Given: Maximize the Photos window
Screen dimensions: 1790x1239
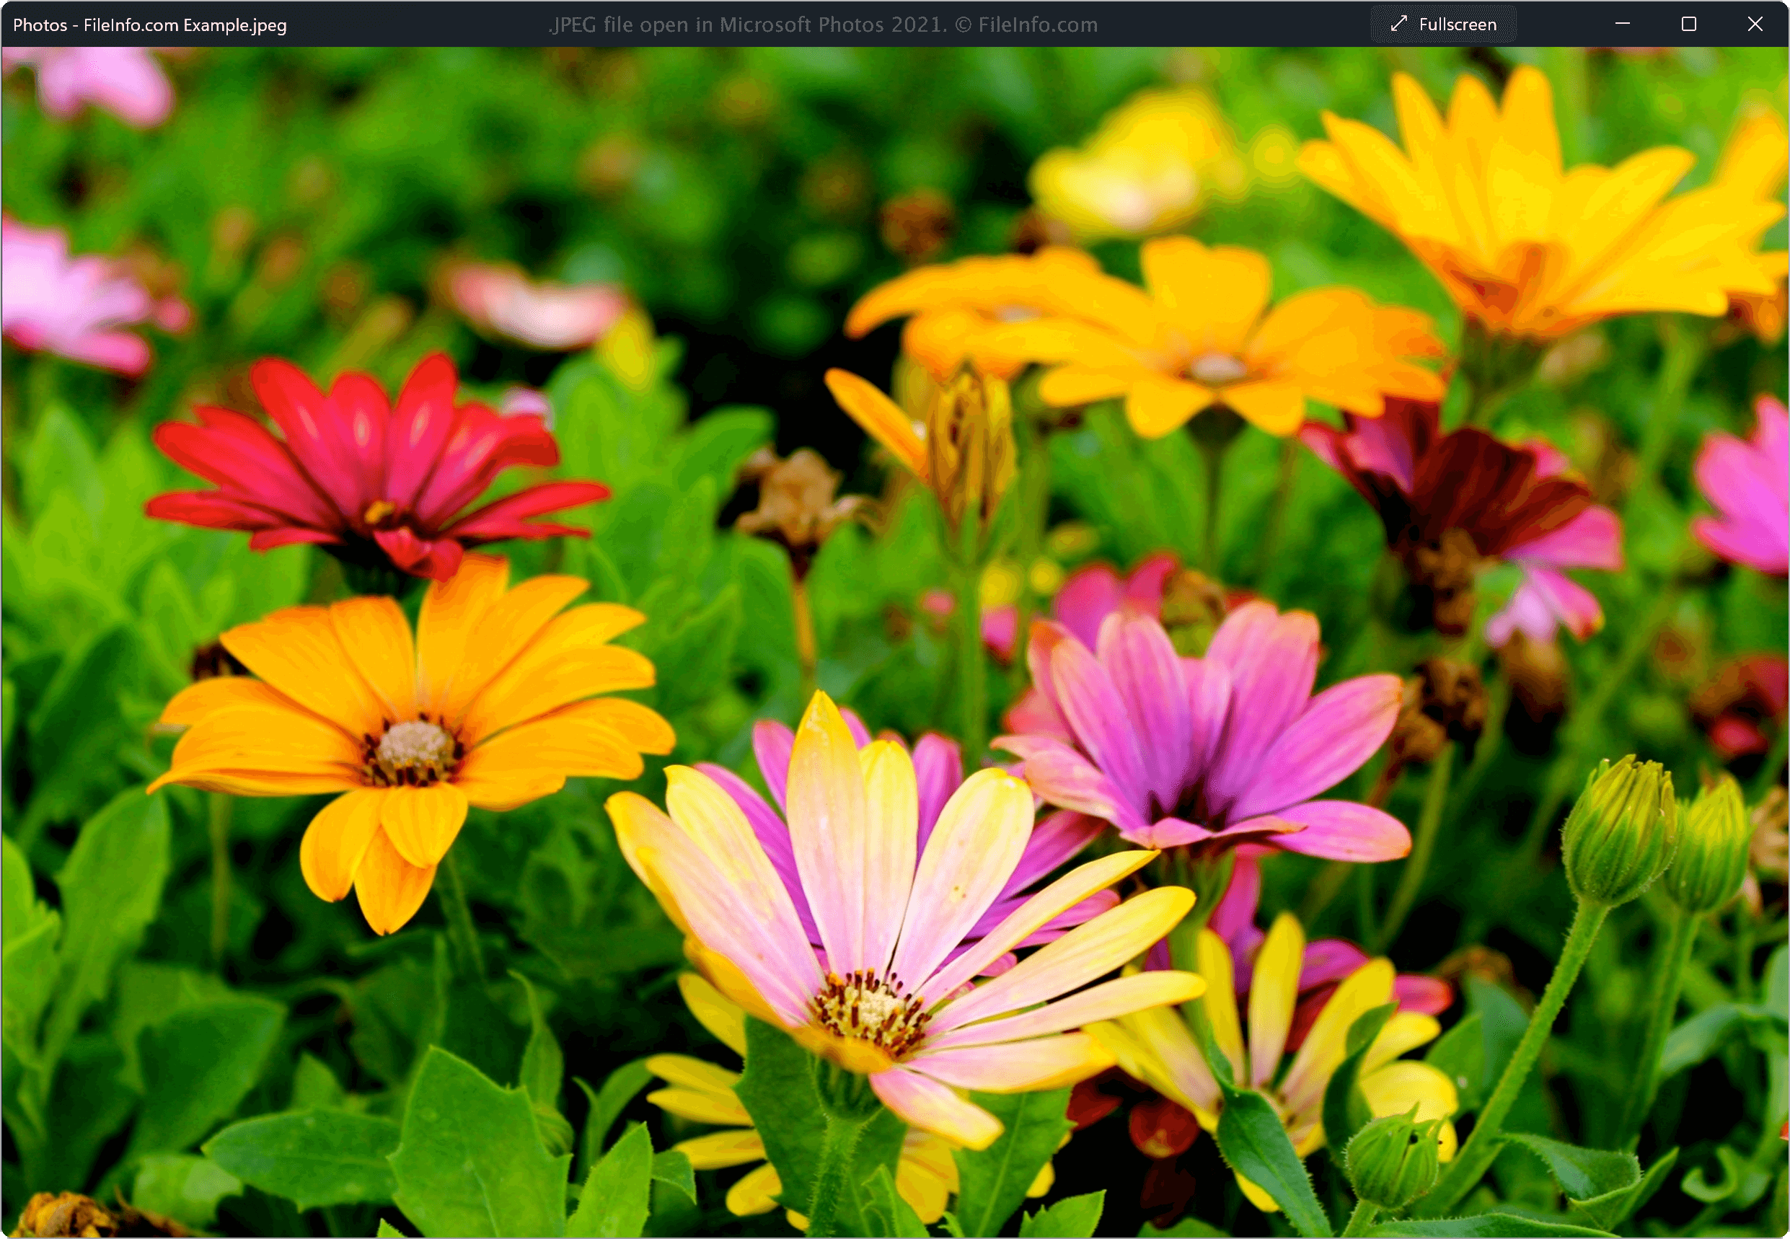Looking at the screenshot, I should [1688, 24].
